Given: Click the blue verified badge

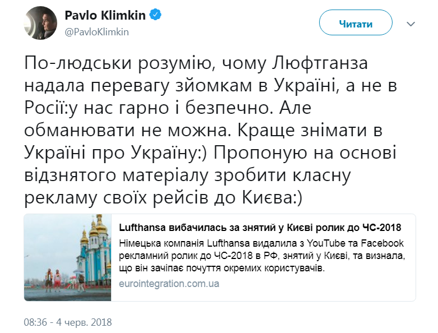Looking at the screenshot, I should point(155,16).
